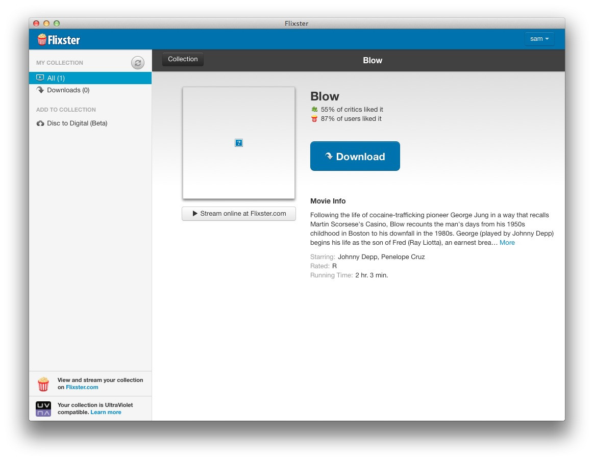Image resolution: width=594 pixels, height=461 pixels.
Task: Click the 'R' rating value
Action: click(334, 266)
